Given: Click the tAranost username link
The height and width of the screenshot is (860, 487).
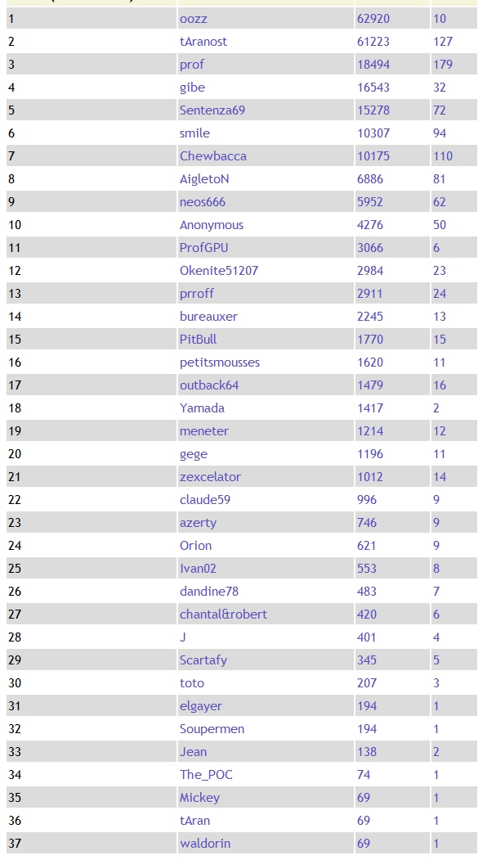Looking at the screenshot, I should pos(203,42).
